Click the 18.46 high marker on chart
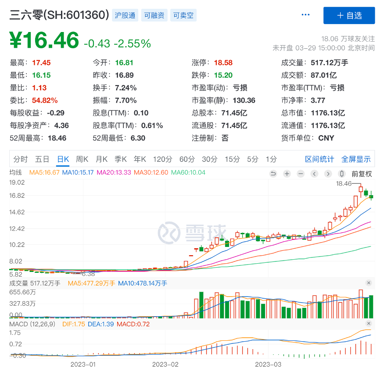This screenshot has width=380, height=368. (344, 184)
